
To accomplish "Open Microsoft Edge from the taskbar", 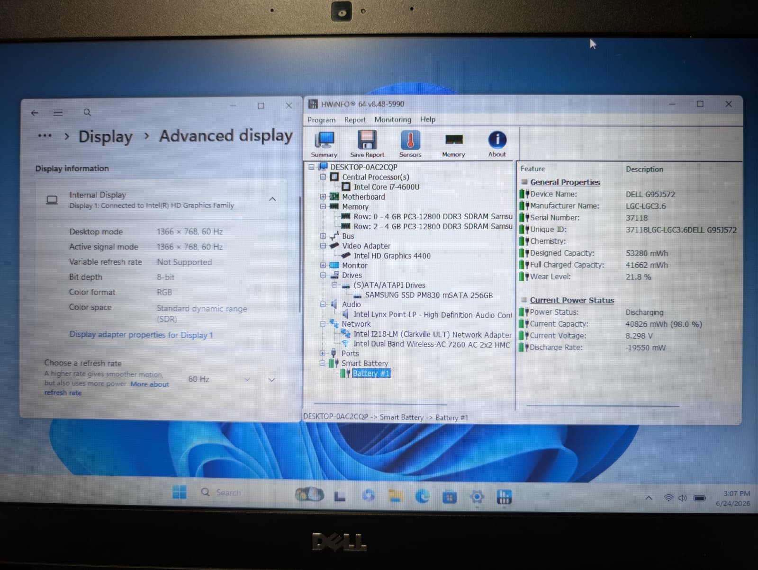I will click(x=422, y=496).
